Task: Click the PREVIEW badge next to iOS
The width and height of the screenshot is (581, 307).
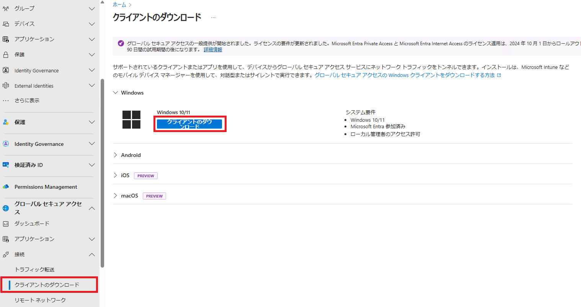Action: click(146, 176)
